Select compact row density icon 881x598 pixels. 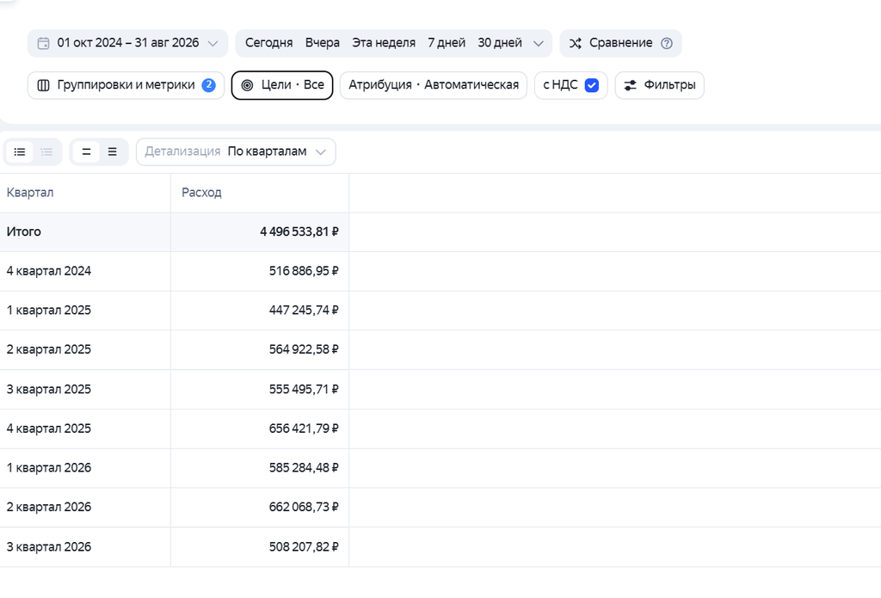tap(86, 151)
